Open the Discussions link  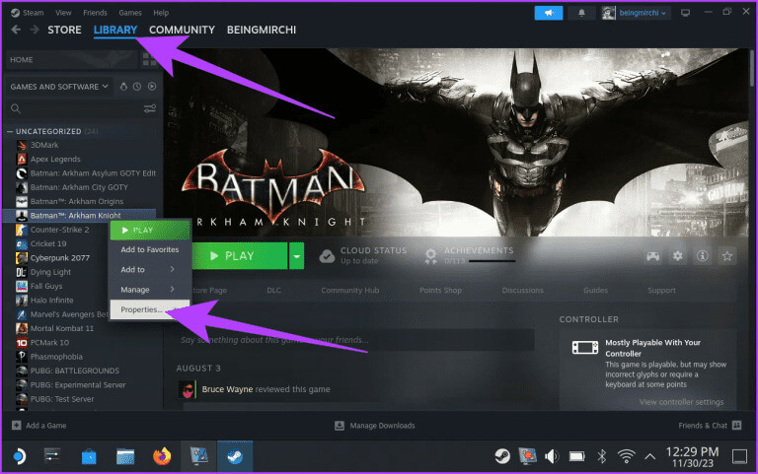tap(522, 290)
